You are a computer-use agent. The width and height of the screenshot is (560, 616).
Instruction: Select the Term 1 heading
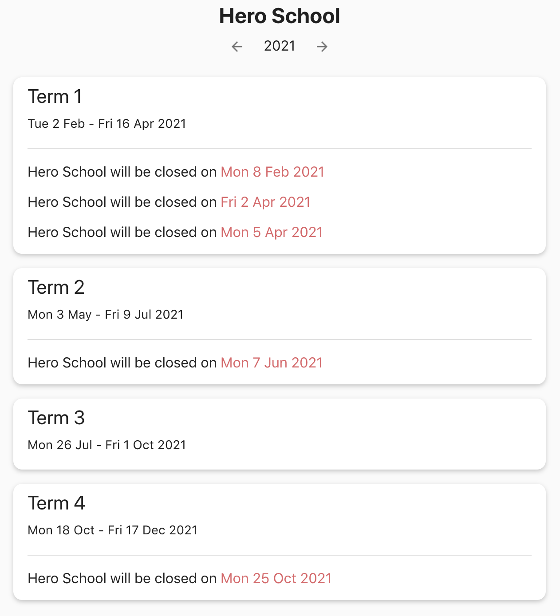[55, 97]
